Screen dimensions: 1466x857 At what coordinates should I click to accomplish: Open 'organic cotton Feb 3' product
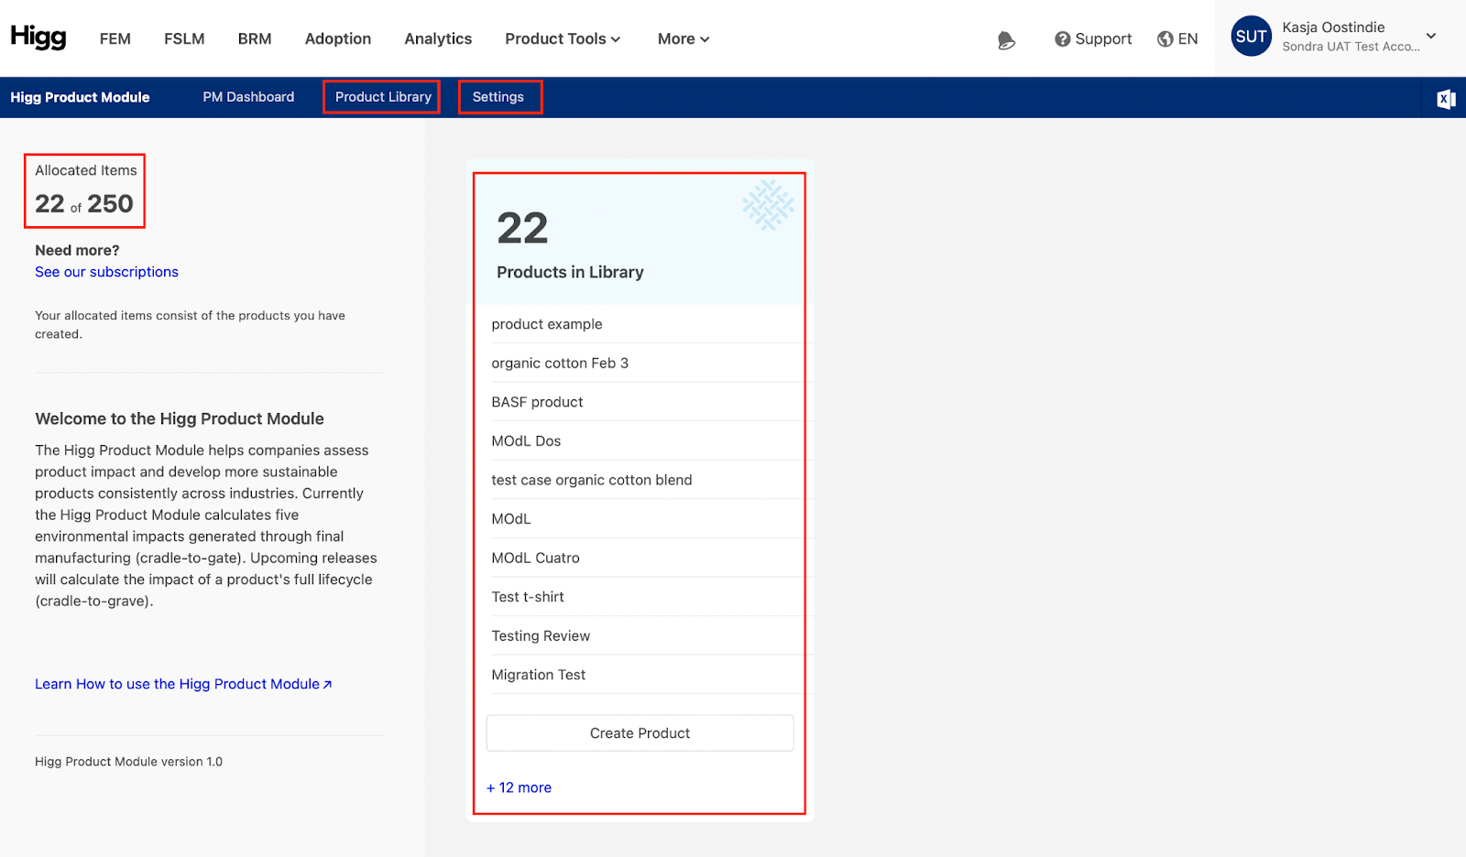pos(640,363)
